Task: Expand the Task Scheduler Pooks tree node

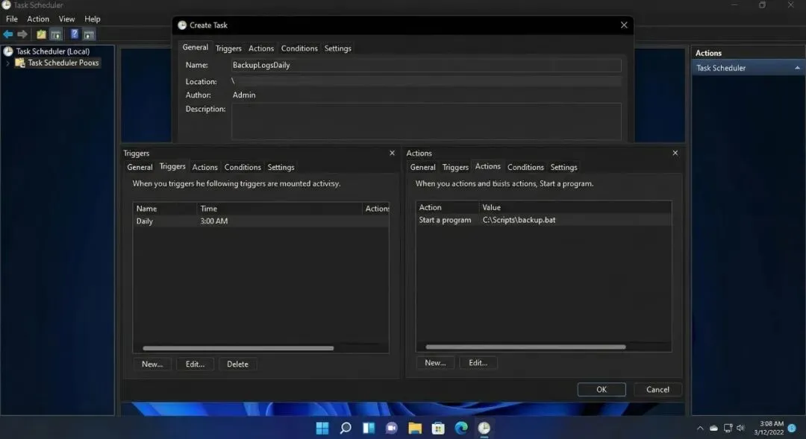Action: (x=7, y=63)
